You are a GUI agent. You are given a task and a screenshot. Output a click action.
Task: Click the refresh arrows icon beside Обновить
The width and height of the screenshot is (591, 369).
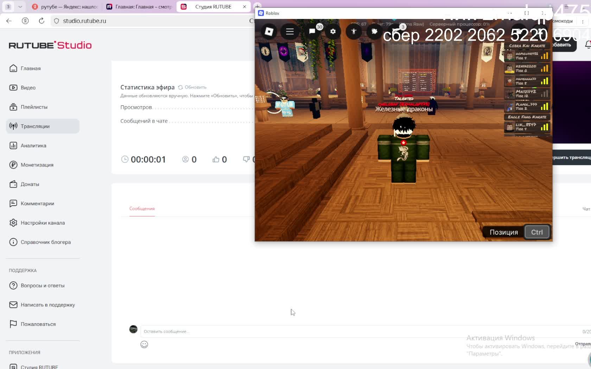180,87
